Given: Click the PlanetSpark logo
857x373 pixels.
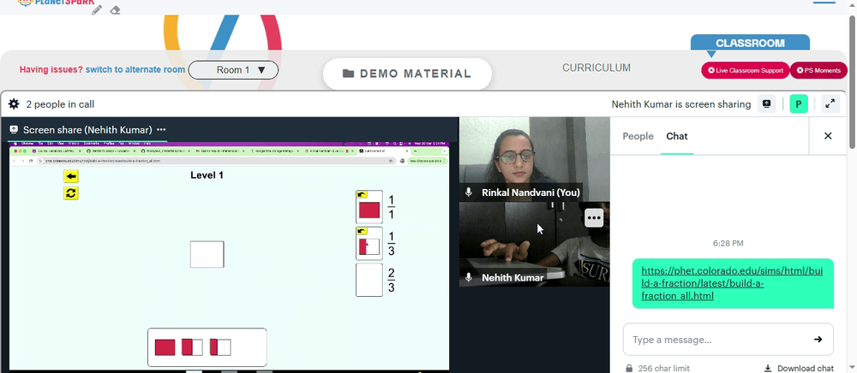Looking at the screenshot, I should (56, 3).
